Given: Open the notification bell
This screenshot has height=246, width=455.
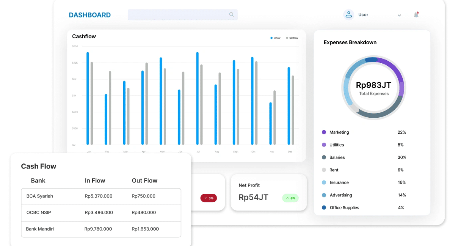Looking at the screenshot, I should 416,15.
